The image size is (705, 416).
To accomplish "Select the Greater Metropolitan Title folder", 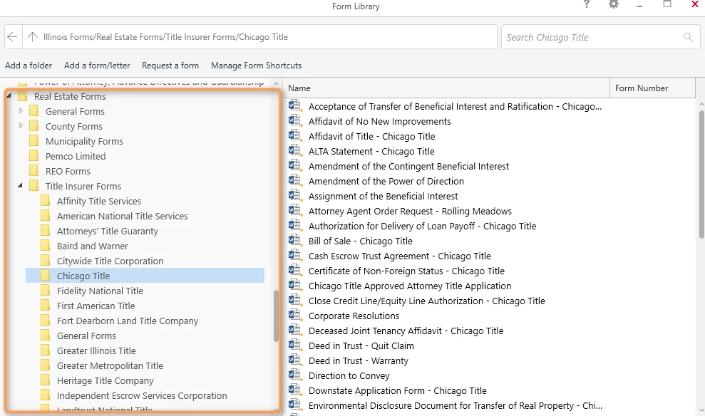I will pyautogui.click(x=110, y=365).
